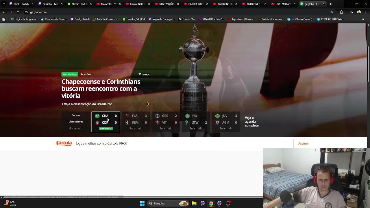Switch to the LEVEI MEU AM tab
The width and height of the screenshot is (370, 208).
click(x=283, y=4)
